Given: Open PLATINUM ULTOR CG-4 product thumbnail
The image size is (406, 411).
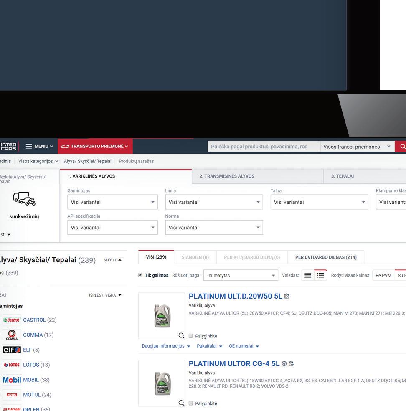Looking at the screenshot, I should pyautogui.click(x=162, y=383).
